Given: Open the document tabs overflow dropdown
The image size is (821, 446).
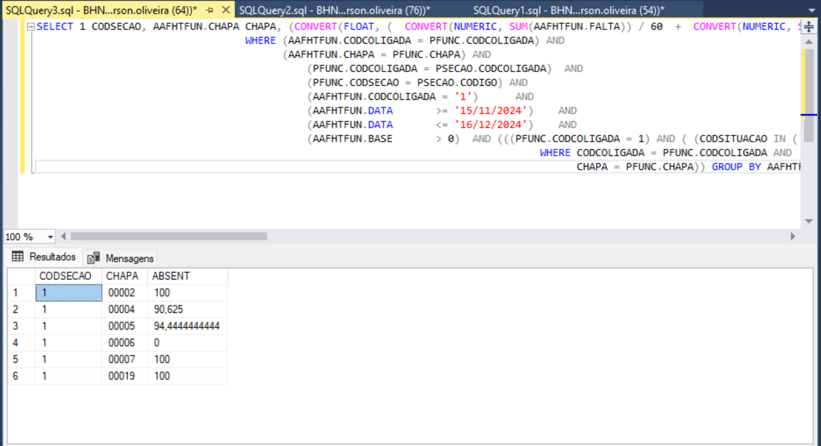Looking at the screenshot, I should coord(812,11).
